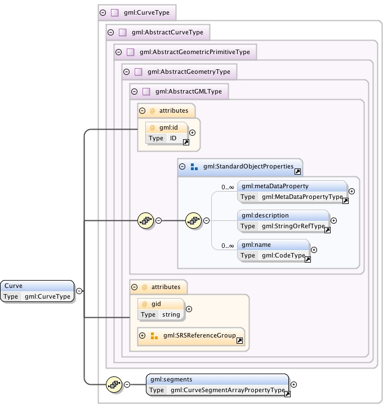Click the gml:AbstractGeometryType type icon
The height and width of the screenshot is (404, 383).
139,72
